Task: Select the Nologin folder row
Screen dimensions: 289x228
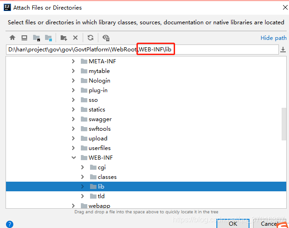Action: pos(146,81)
